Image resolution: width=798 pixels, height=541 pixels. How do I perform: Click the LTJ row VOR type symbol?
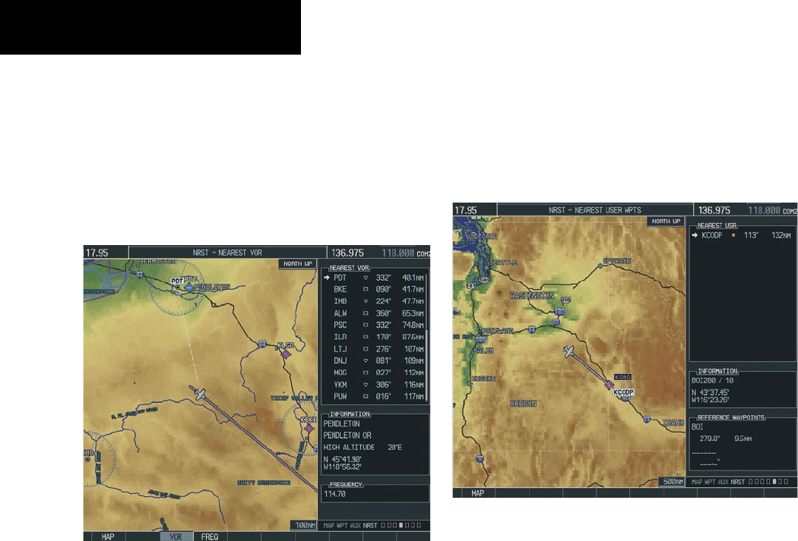[x=366, y=349]
